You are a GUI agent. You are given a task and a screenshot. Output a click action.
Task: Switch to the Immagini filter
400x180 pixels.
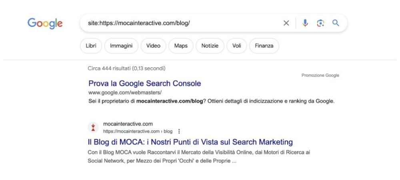[121, 46]
